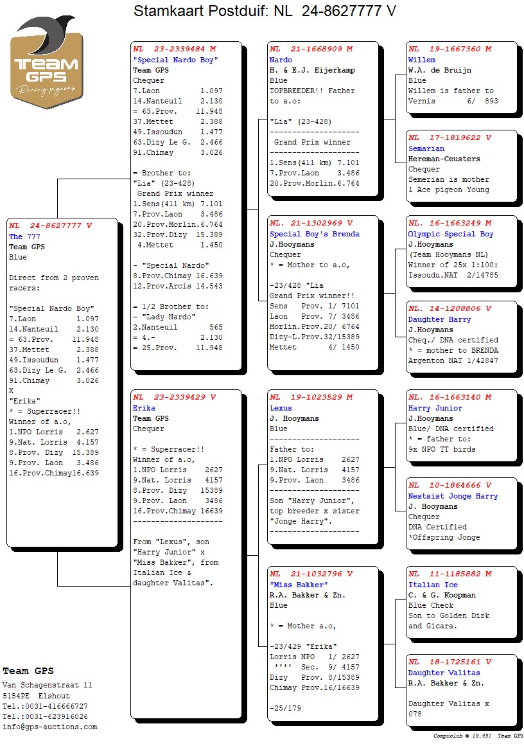Screen dimensions: 524x753
Task: Open the Semarian pigeon name link
Action: 426,148
